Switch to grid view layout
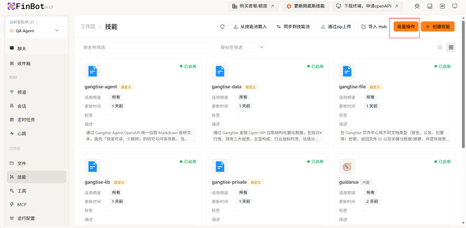466x228 pixels. click(451, 47)
